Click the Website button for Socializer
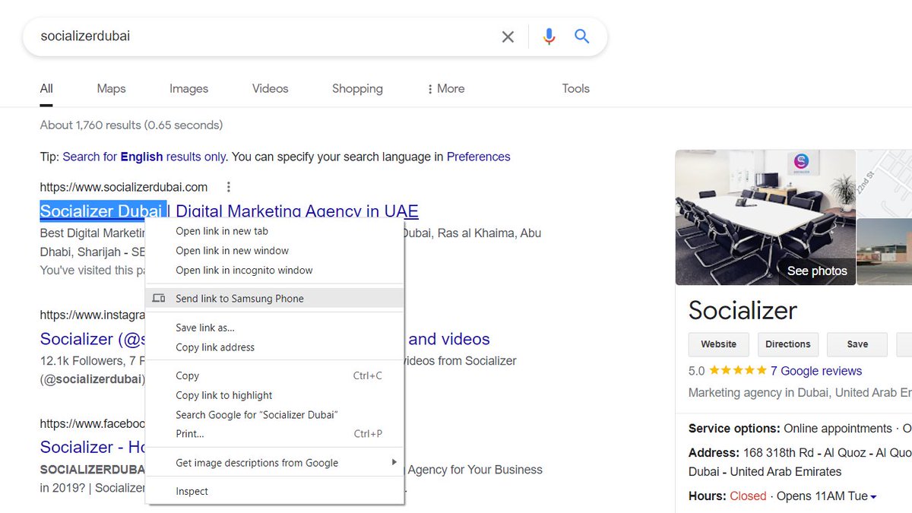Screen dimensions: 912x513 click(718, 344)
